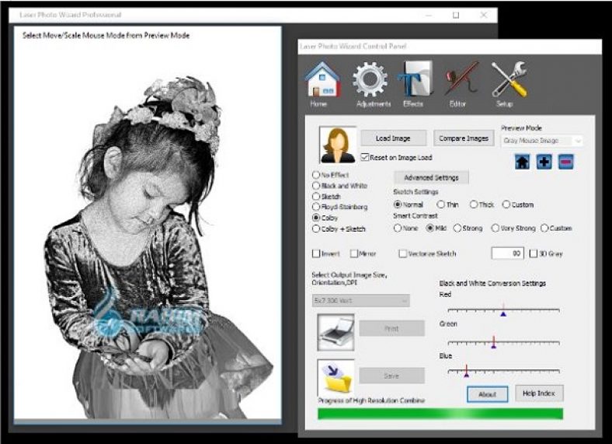The image size is (612, 444).
Task: Open the Adjustments gear icon
Action: pyautogui.click(x=371, y=81)
